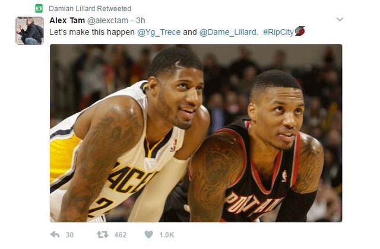View the 1.0K likes count
The width and height of the screenshot is (380, 249).
click(x=167, y=235)
